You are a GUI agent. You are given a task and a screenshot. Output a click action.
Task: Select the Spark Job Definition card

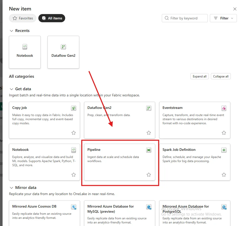coord(195,162)
